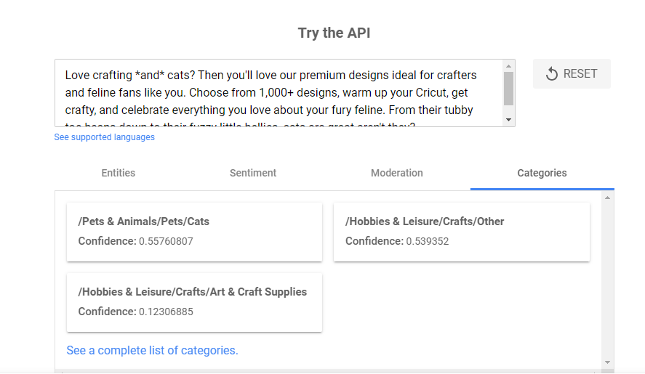Viewport: 645px width, 374px height.
Task: Click the confidence value 0.12306885
Action: coord(166,312)
